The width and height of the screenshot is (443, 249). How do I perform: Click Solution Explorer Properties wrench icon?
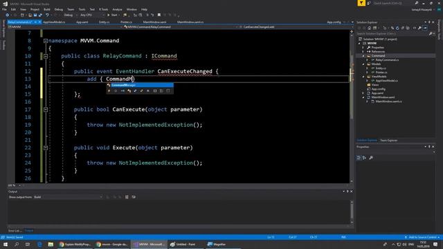click(x=420, y=28)
